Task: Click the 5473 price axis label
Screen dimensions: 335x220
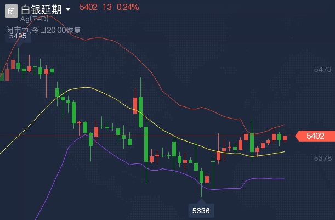Action: [x=323, y=70]
